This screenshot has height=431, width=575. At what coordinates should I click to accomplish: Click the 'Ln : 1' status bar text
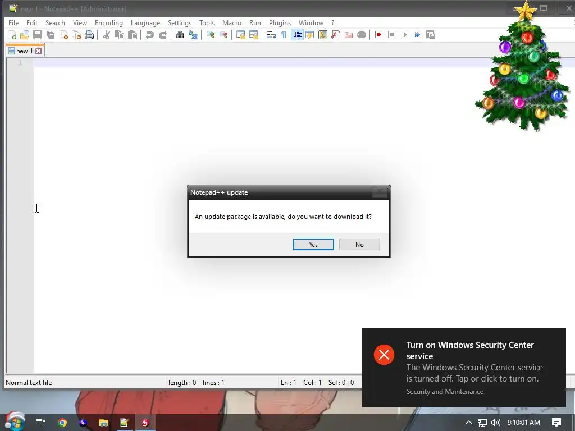288,383
